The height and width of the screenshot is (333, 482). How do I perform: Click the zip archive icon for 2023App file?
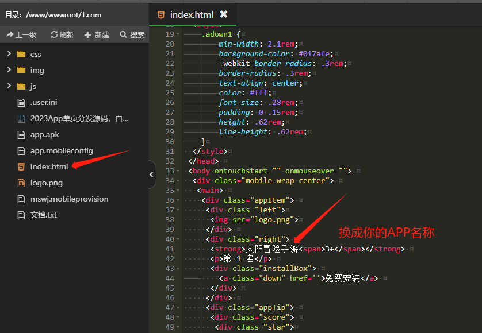coord(21,119)
